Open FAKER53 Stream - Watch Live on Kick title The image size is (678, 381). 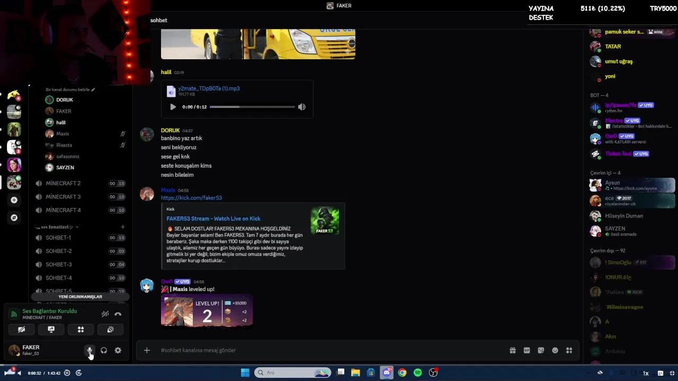tap(213, 219)
